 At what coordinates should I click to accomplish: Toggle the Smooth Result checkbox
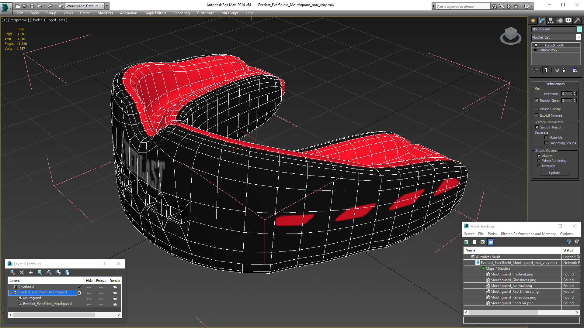(537, 127)
